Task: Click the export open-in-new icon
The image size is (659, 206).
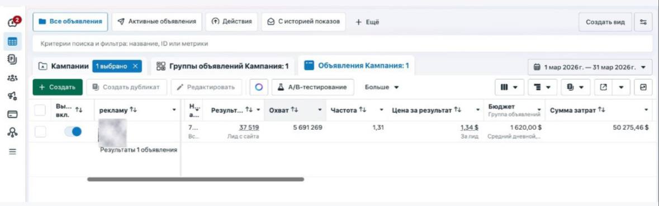Action: [x=604, y=87]
